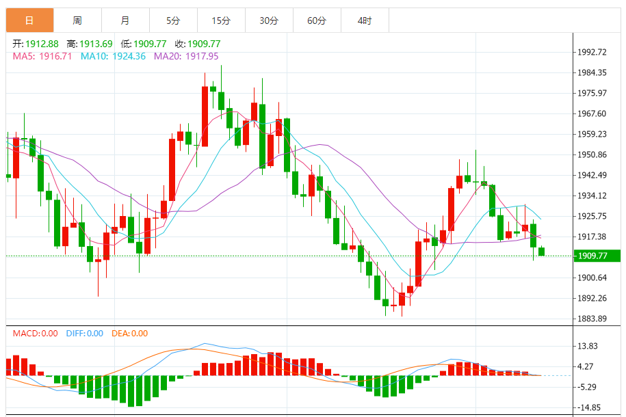626x417 pixels.
Task: Click the 4.27 MACD axis label
Action: [x=585, y=366]
